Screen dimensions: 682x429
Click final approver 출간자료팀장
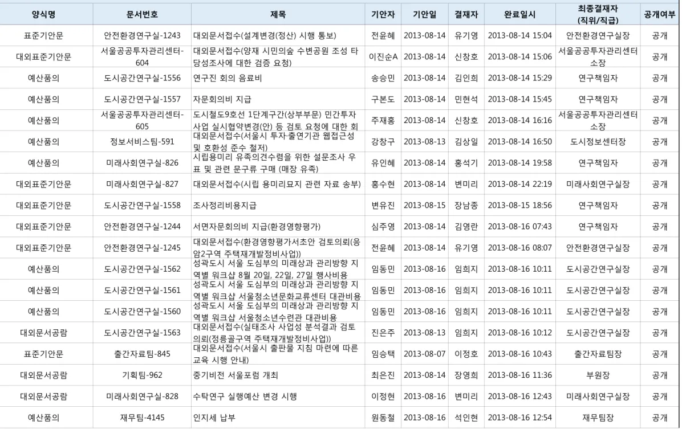[598, 354]
